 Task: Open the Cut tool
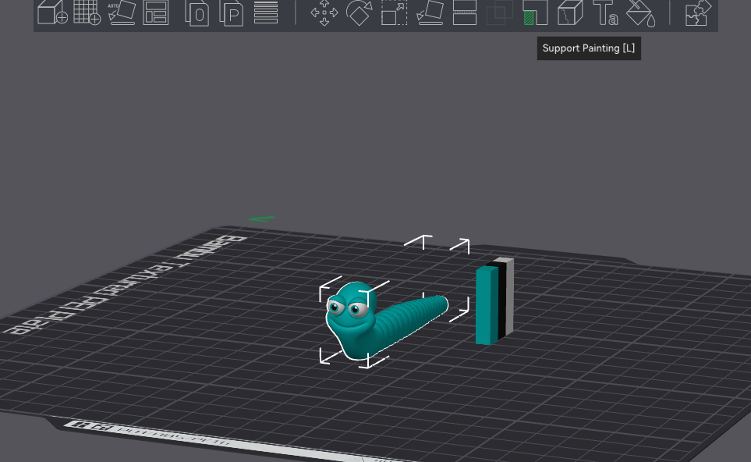point(465,12)
